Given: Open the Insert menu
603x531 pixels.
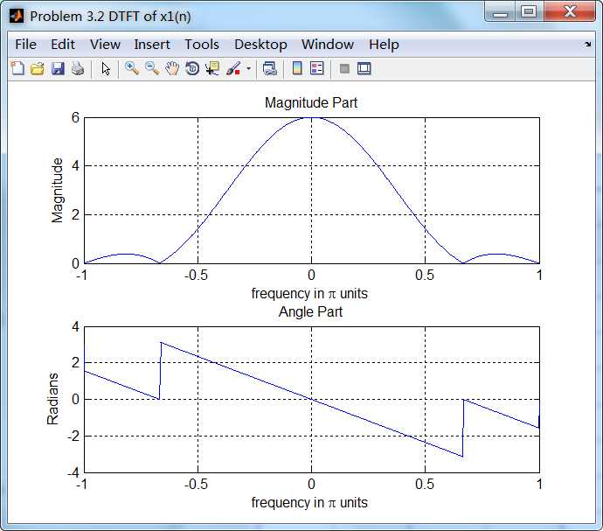Looking at the screenshot, I should [x=152, y=45].
